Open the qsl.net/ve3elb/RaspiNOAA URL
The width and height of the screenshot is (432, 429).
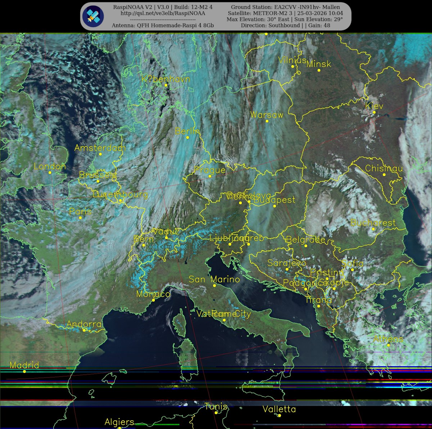[x=163, y=13]
